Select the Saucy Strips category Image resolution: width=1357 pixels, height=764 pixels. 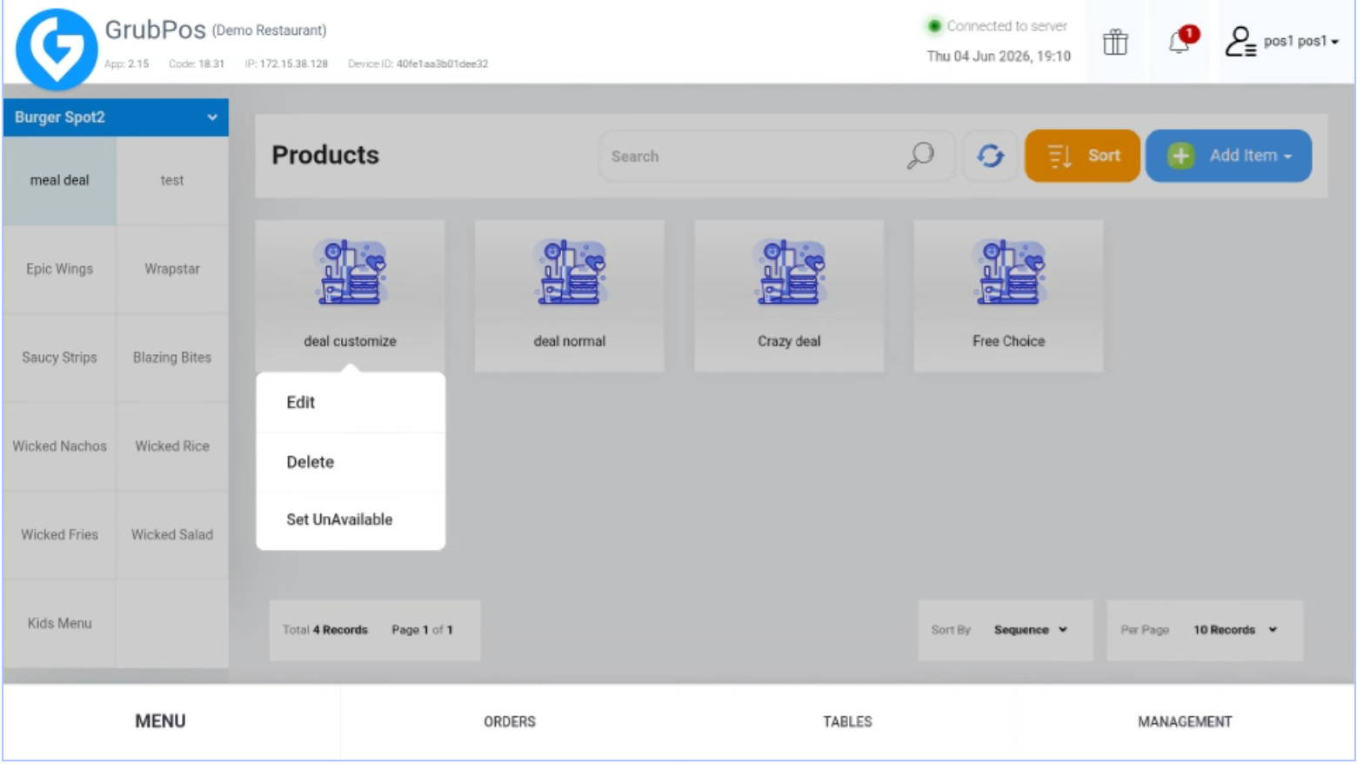[x=59, y=359]
